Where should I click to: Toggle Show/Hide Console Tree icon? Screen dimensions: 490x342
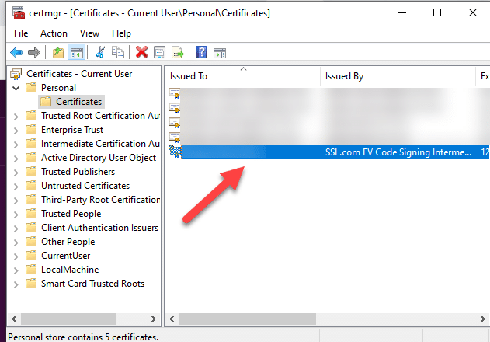[77, 53]
